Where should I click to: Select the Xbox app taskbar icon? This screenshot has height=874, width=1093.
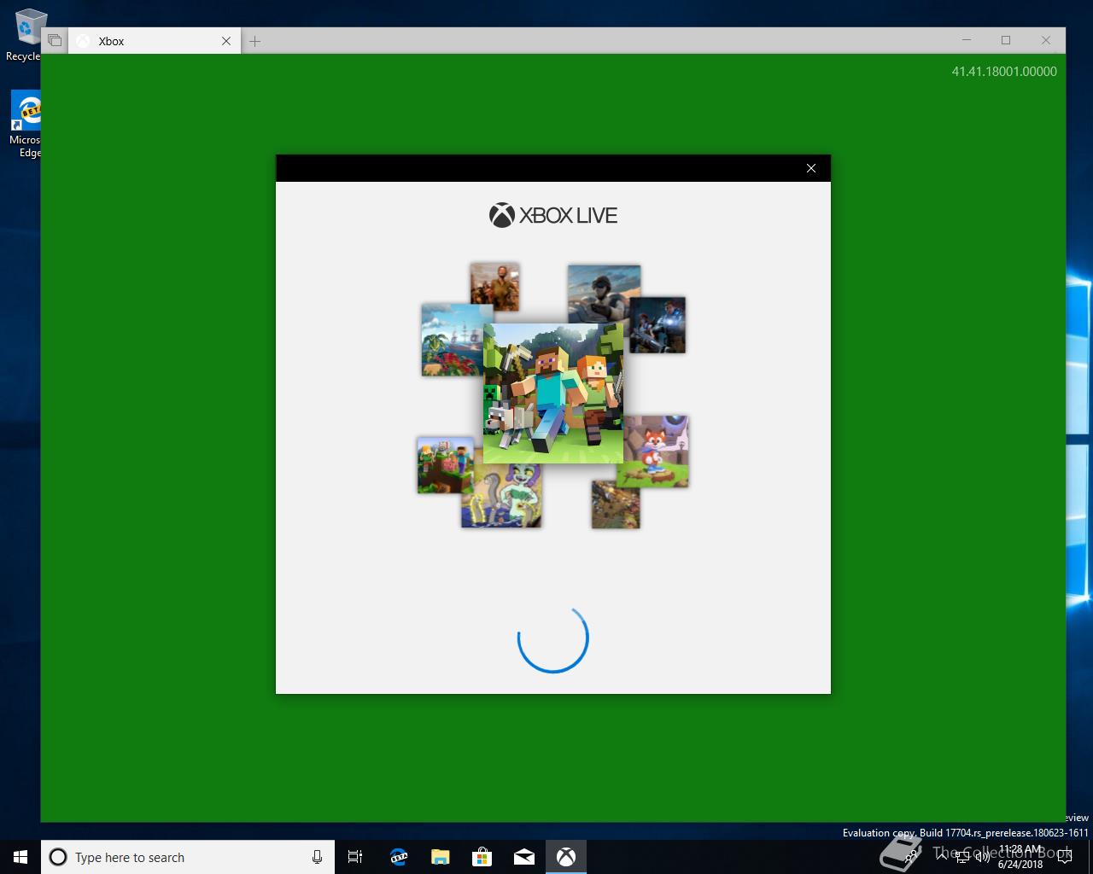[x=566, y=857]
